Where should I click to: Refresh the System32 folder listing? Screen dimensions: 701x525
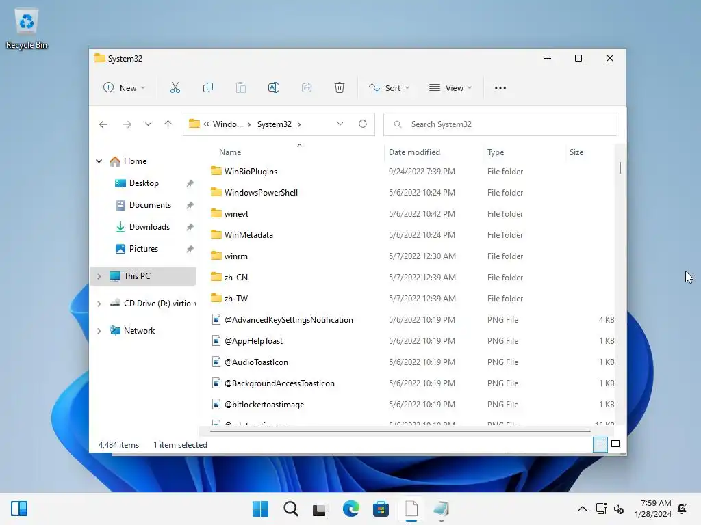[363, 124]
